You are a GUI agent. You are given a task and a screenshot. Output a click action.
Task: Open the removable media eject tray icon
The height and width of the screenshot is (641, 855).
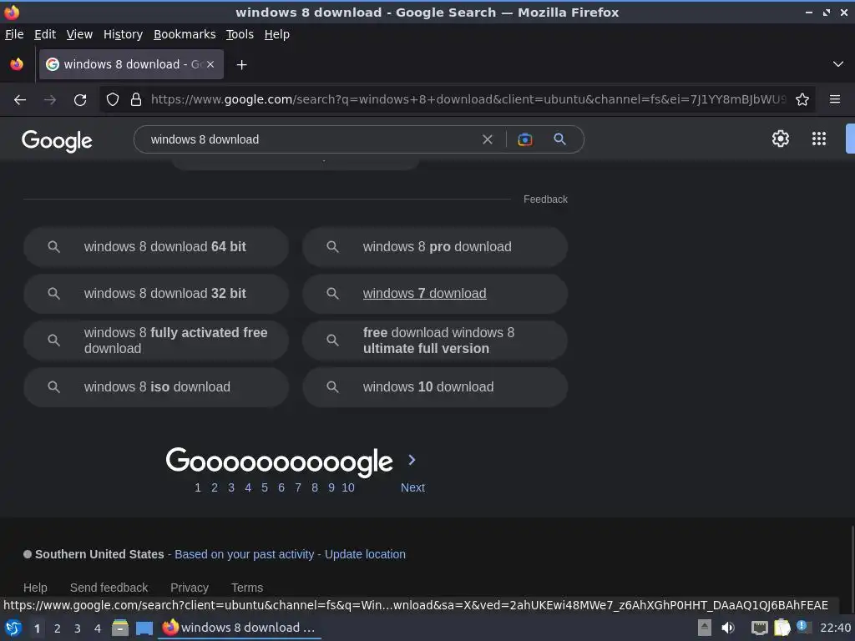(x=705, y=628)
